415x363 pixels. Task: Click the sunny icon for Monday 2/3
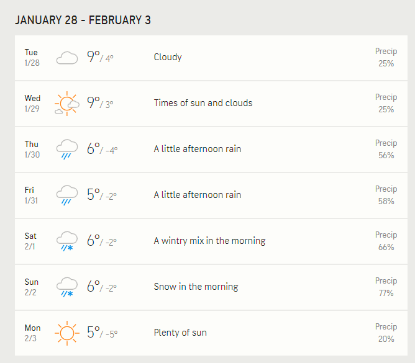pos(67,333)
